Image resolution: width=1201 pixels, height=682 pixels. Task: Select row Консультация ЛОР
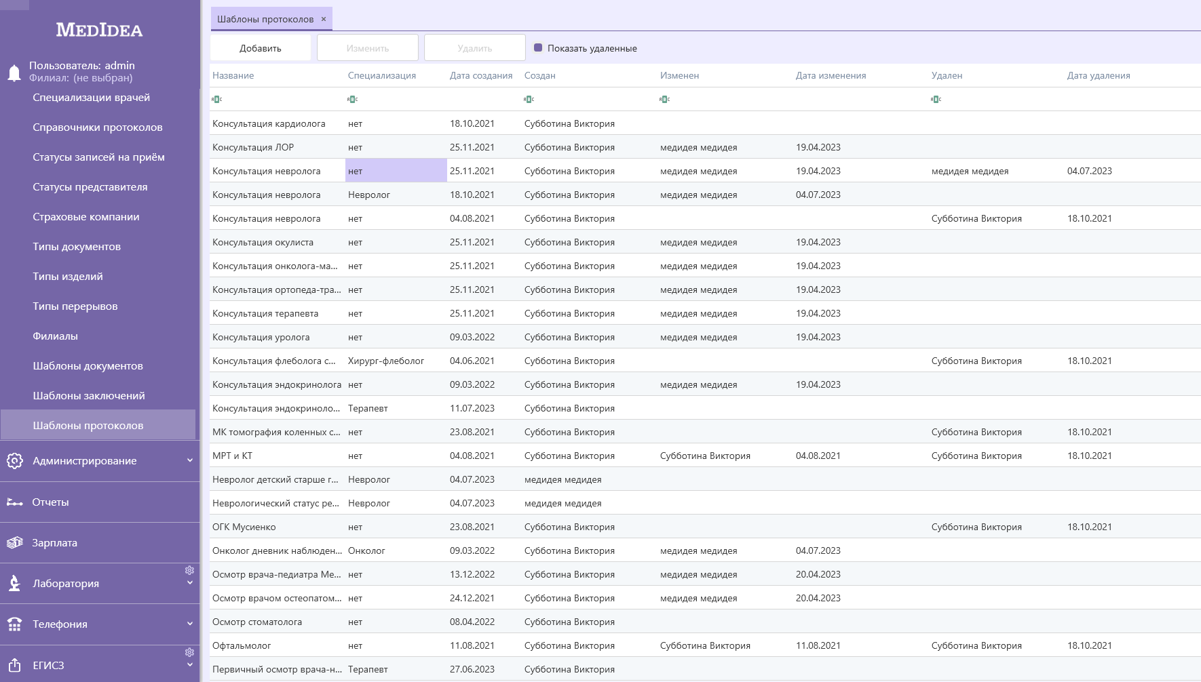[x=706, y=147]
